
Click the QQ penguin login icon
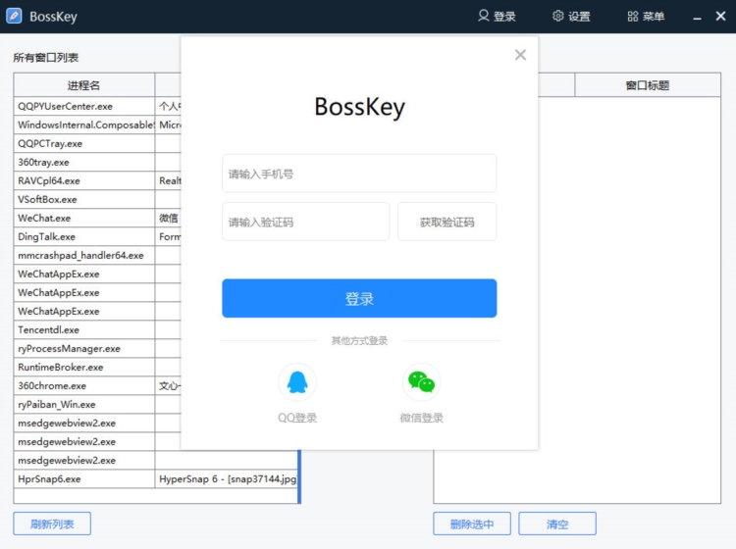click(296, 382)
